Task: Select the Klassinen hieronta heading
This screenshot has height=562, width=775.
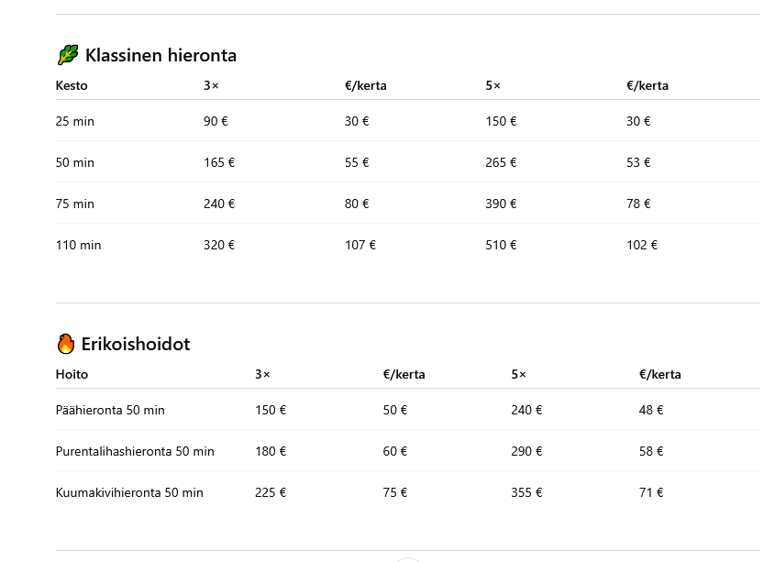Action: point(161,55)
